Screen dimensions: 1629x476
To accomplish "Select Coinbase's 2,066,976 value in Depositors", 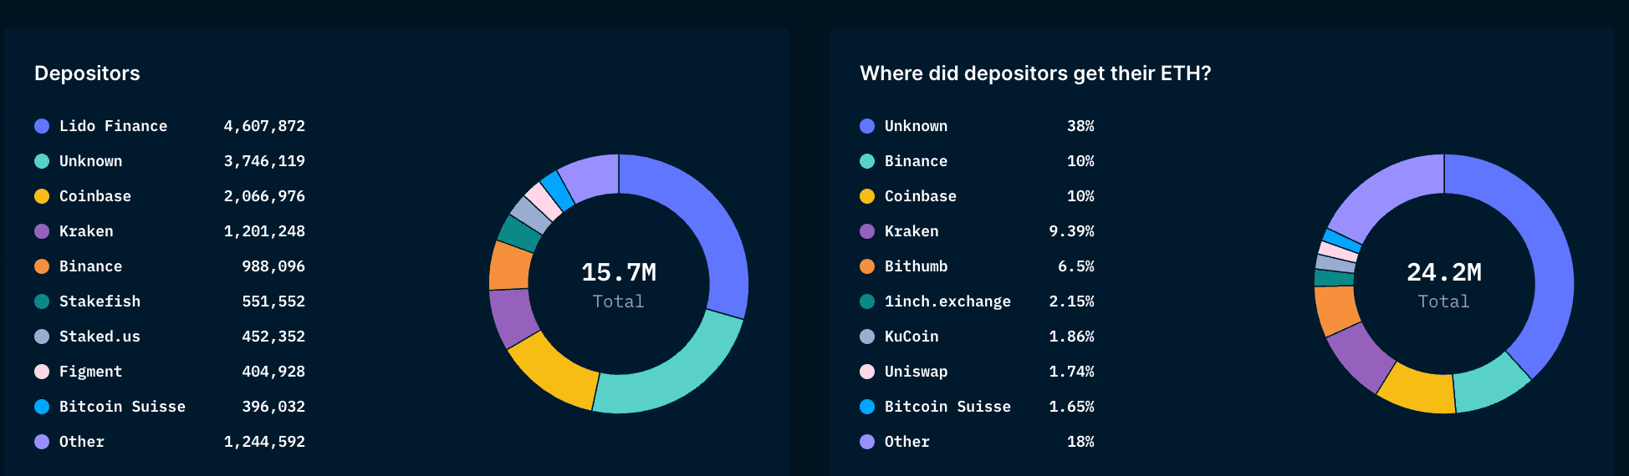I will click(x=264, y=196).
